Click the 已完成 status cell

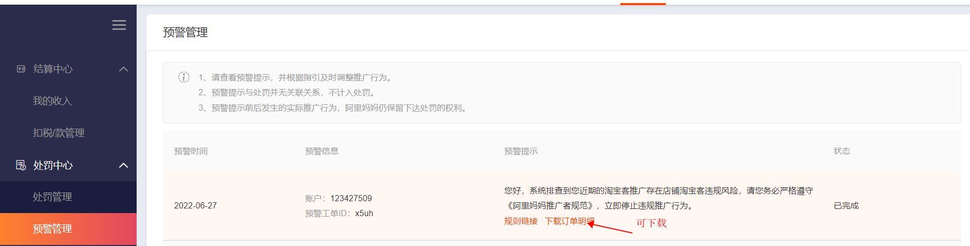click(x=846, y=205)
